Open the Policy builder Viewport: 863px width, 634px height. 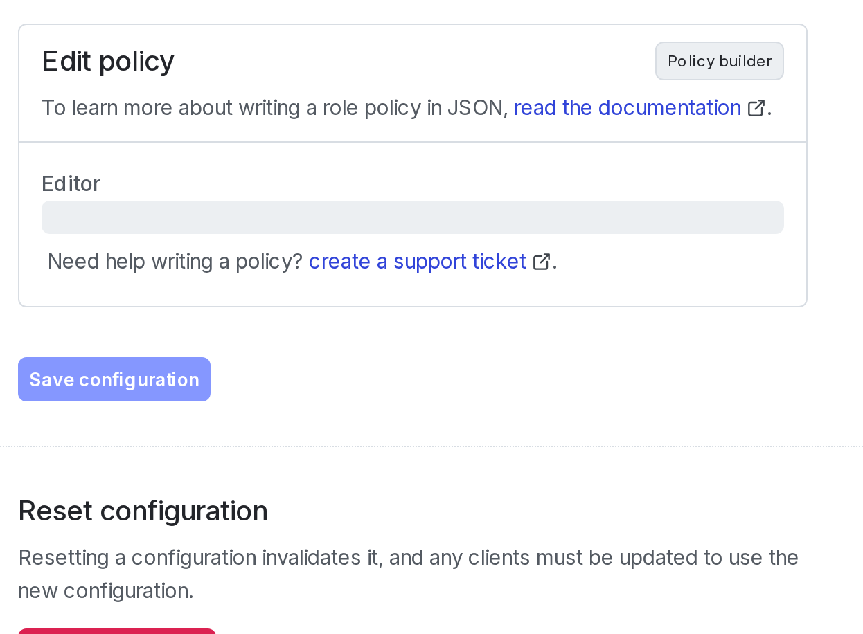click(719, 61)
